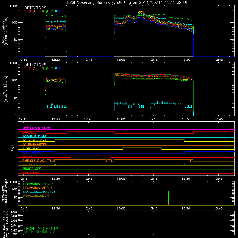Select the DETECTORS: label in front segments plot

pyautogui.click(x=36, y=8)
